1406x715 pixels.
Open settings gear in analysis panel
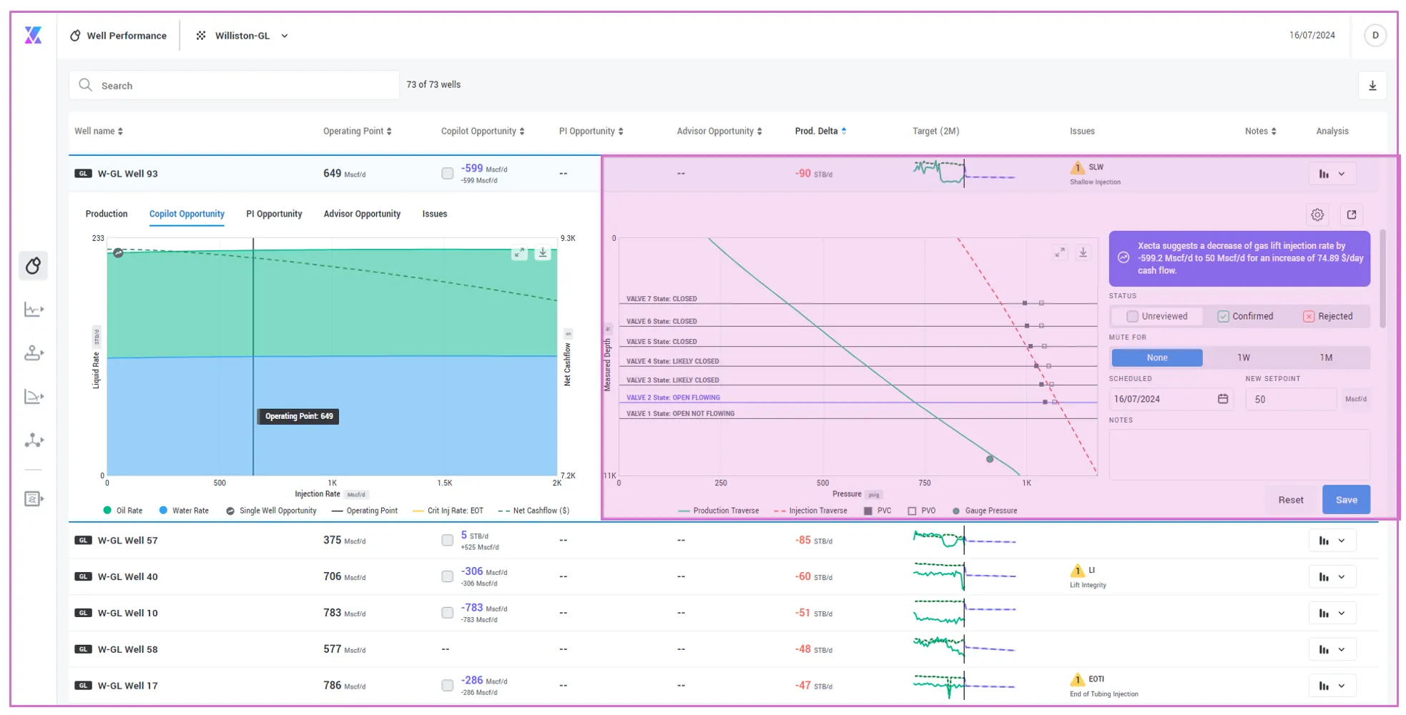point(1317,214)
